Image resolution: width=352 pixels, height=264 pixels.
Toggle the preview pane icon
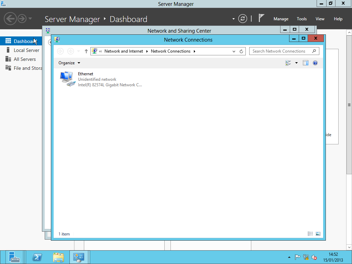click(x=306, y=63)
